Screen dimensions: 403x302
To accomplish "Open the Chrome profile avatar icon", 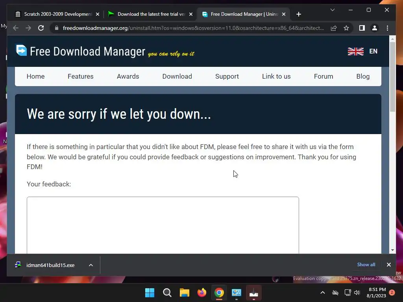I will pyautogui.click(x=375, y=28).
